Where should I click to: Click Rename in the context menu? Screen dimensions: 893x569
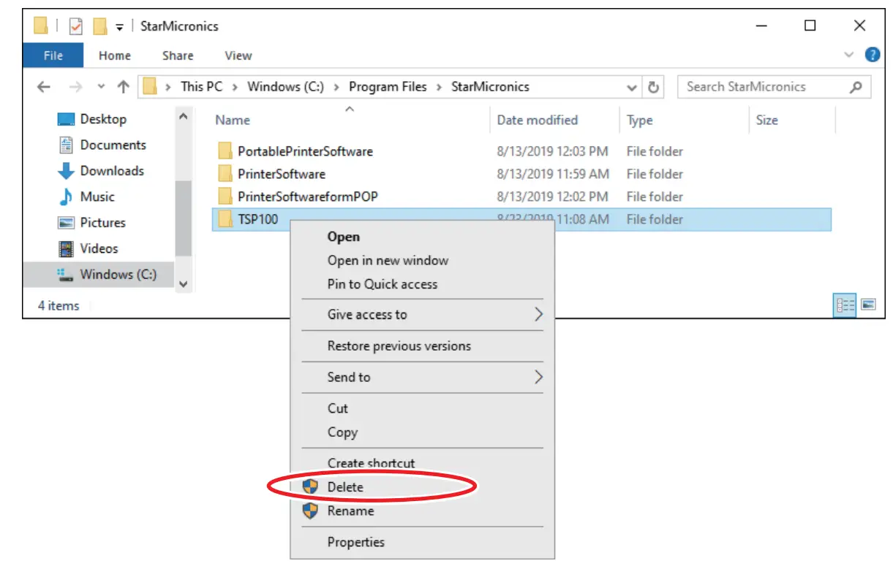point(350,511)
